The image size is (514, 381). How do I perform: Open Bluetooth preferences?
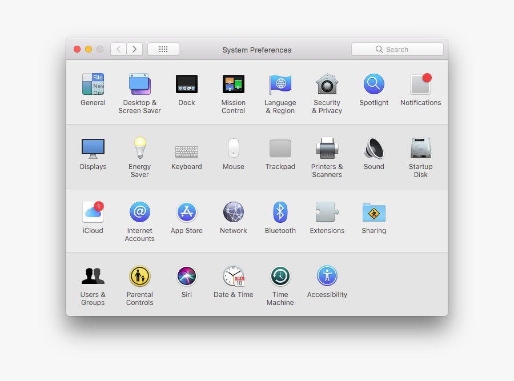[280, 212]
